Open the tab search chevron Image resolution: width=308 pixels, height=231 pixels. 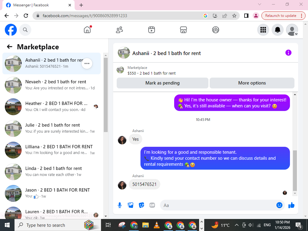(260, 4)
